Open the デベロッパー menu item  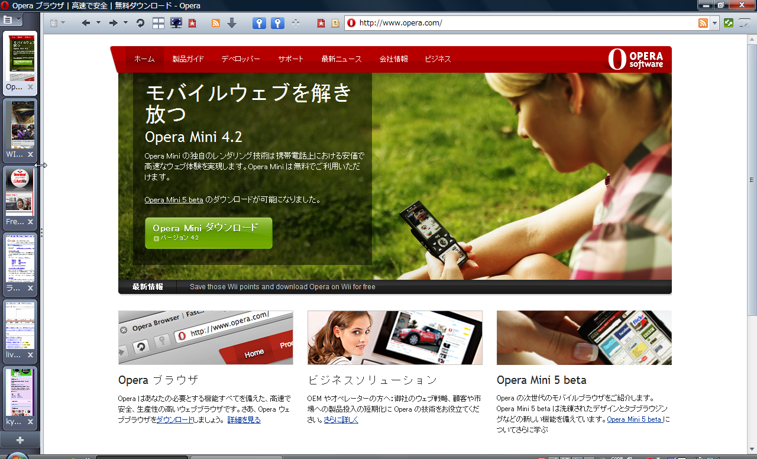tap(241, 59)
